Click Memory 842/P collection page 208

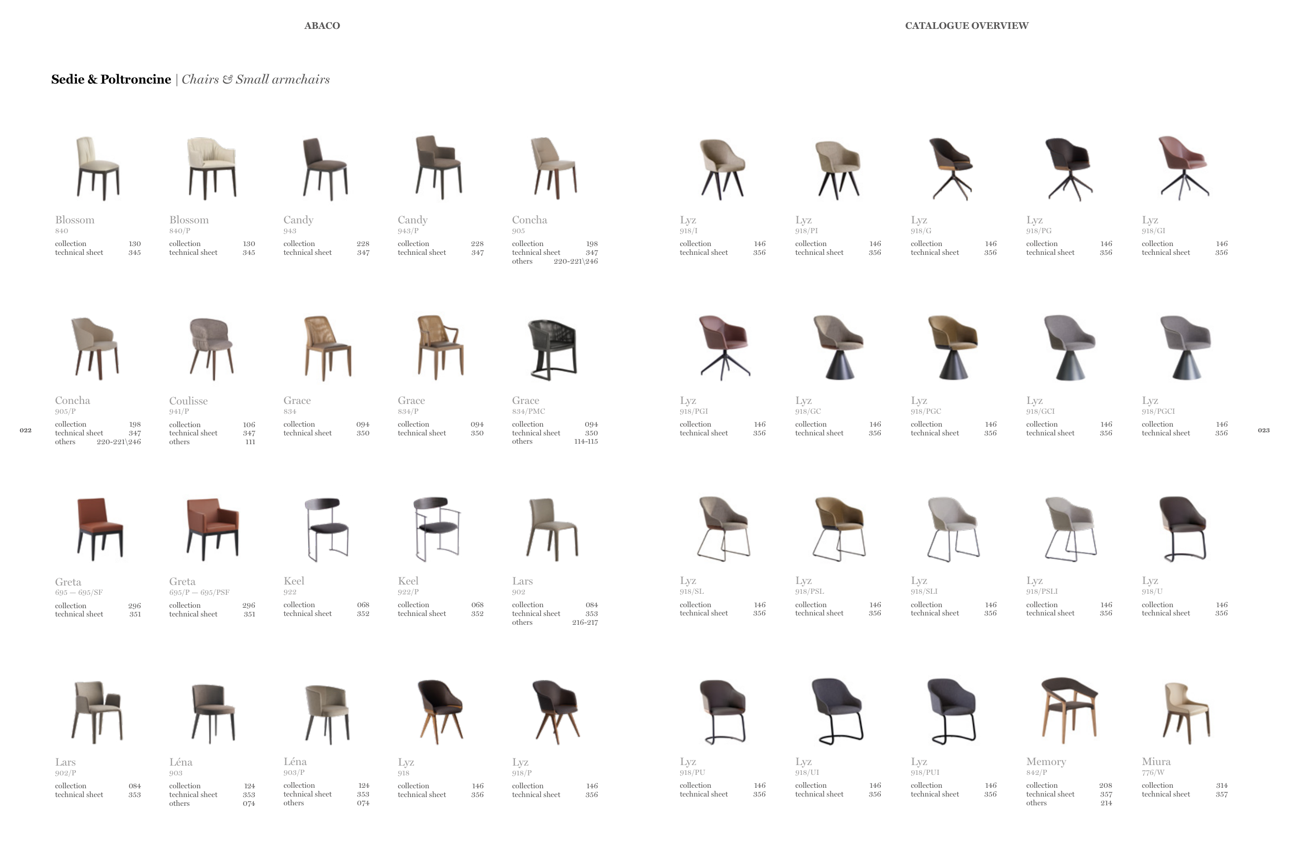pos(1105,785)
